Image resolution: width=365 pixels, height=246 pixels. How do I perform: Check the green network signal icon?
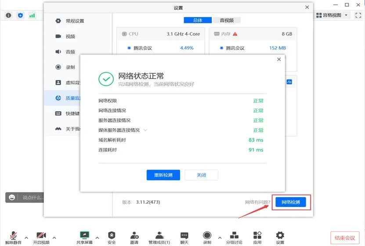click(x=32, y=15)
